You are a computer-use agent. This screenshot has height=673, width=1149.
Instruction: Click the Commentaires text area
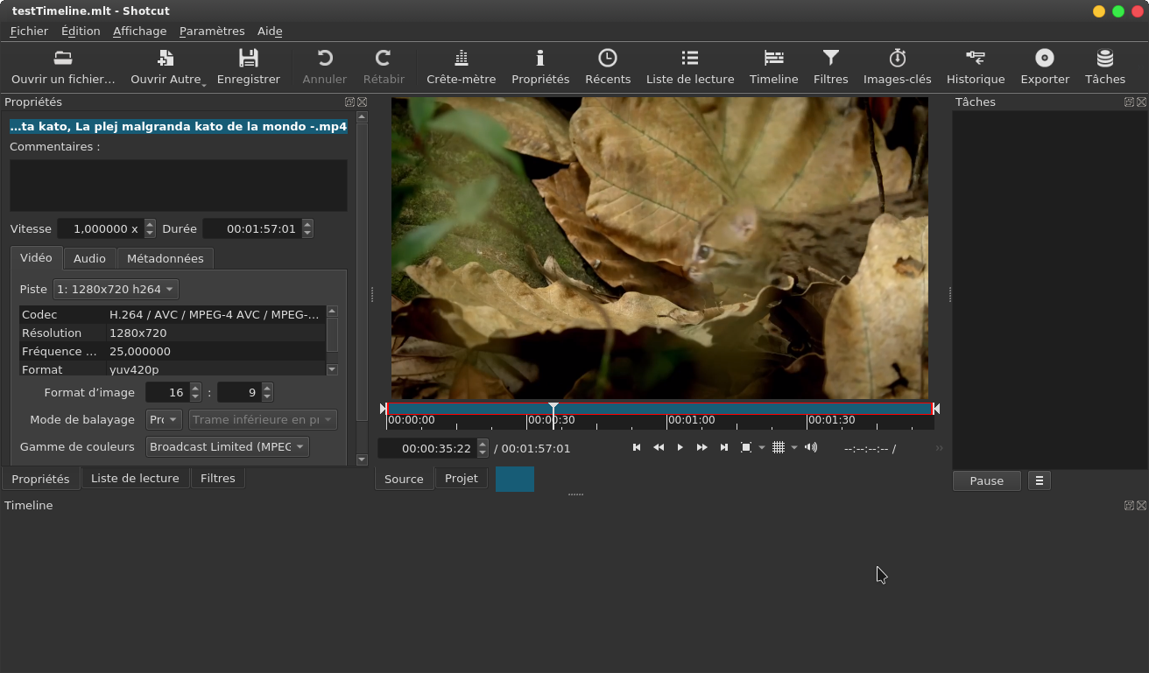[x=179, y=185]
